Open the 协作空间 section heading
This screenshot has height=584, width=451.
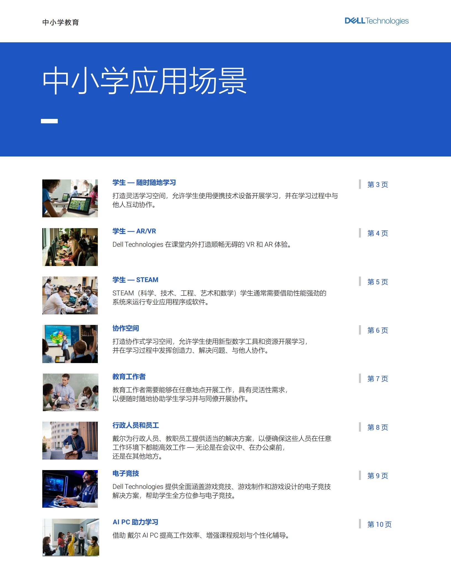[125, 328]
